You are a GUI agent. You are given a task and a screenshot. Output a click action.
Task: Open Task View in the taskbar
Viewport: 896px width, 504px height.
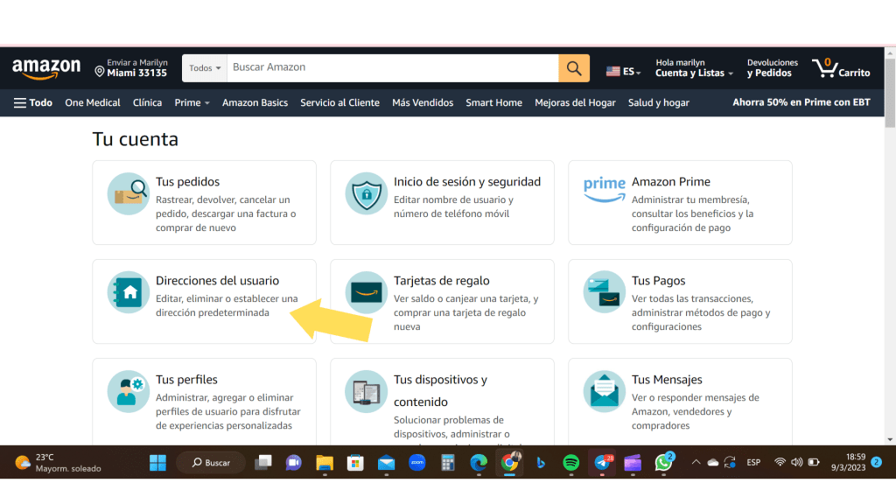[262, 462]
